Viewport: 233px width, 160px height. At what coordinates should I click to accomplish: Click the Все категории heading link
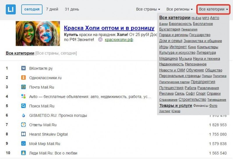pyautogui.click(x=20, y=53)
